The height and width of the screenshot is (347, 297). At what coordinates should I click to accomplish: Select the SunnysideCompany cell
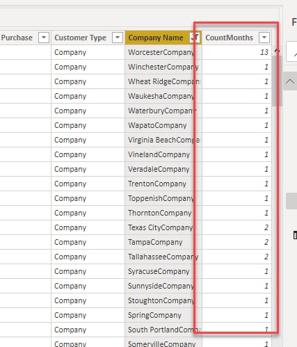(163, 286)
